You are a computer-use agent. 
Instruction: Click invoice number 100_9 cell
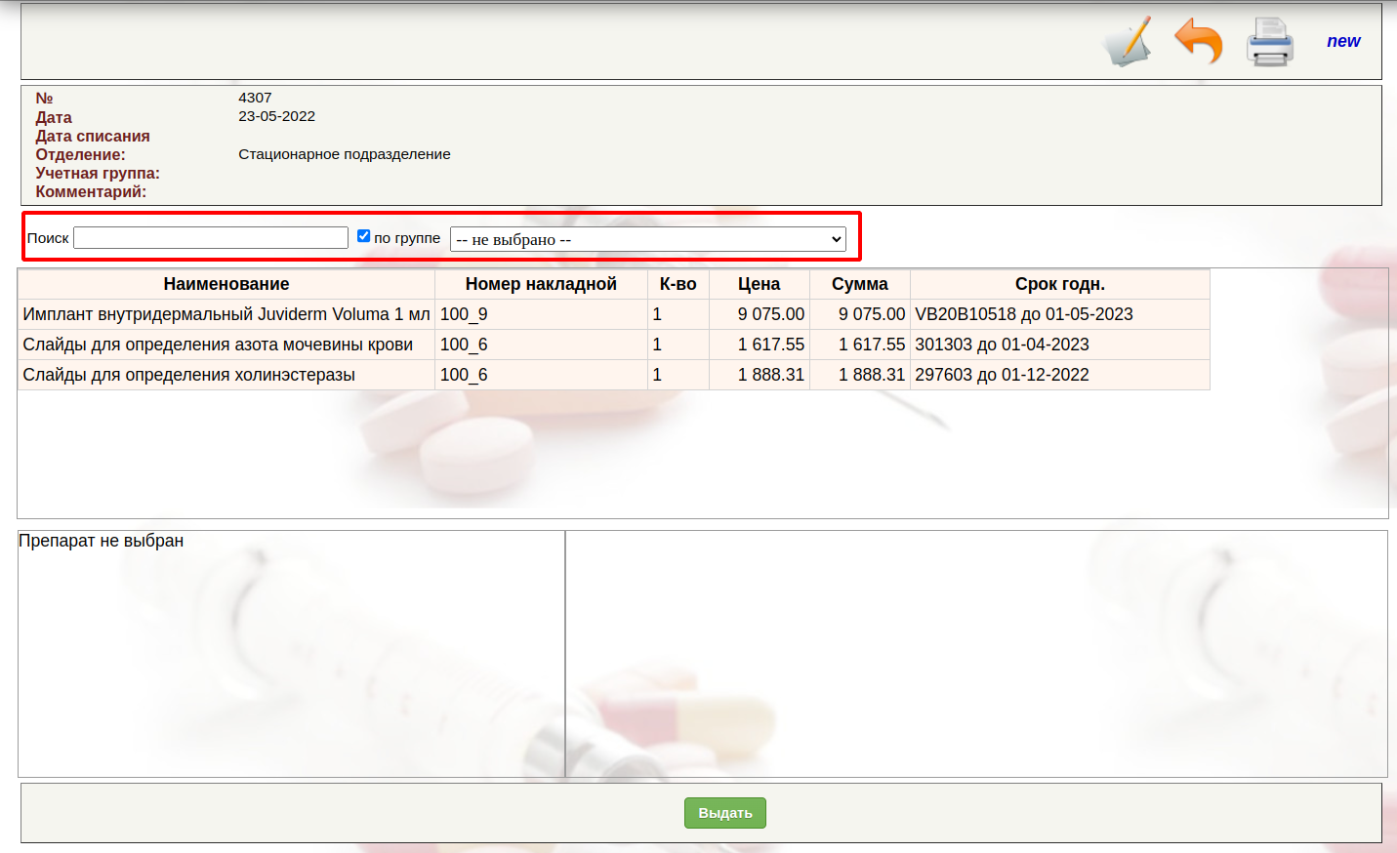464,314
